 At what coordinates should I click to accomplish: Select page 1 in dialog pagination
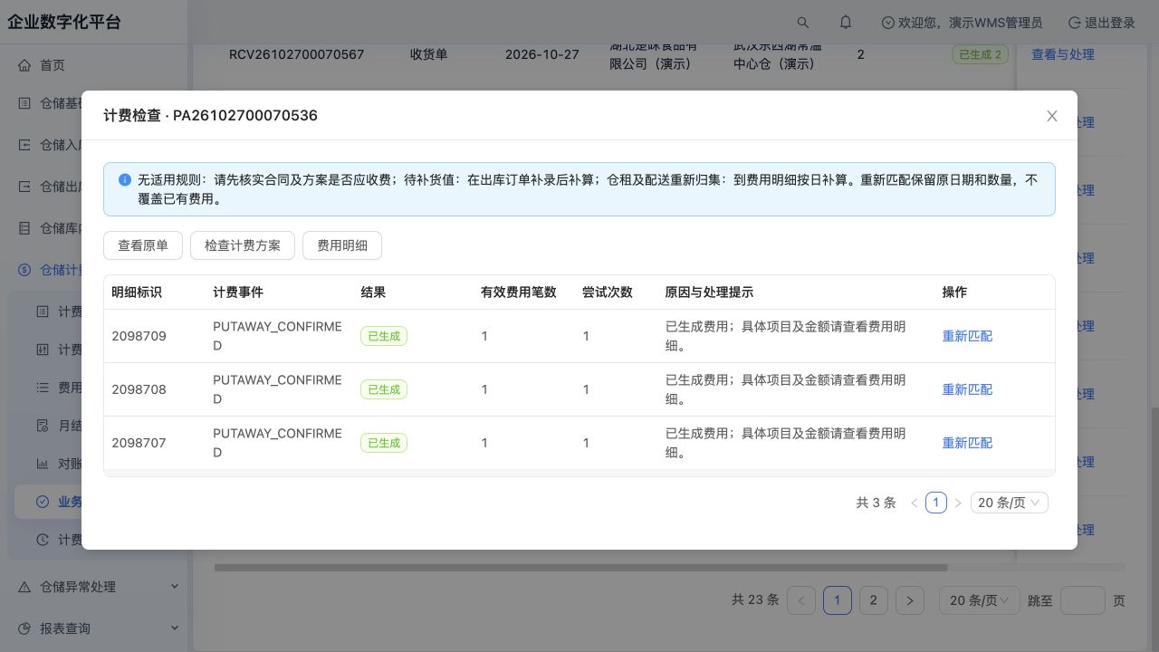(x=936, y=503)
